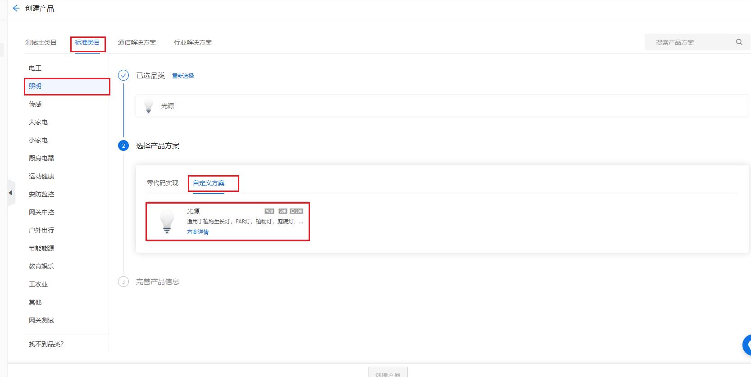Collapse the left sidebar with the triangle handle
751x377 pixels.
[11, 193]
